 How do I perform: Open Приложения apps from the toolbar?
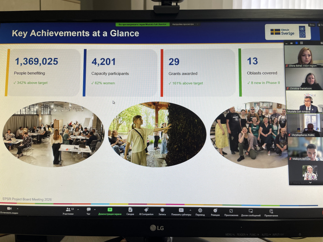[x=231, y=211]
